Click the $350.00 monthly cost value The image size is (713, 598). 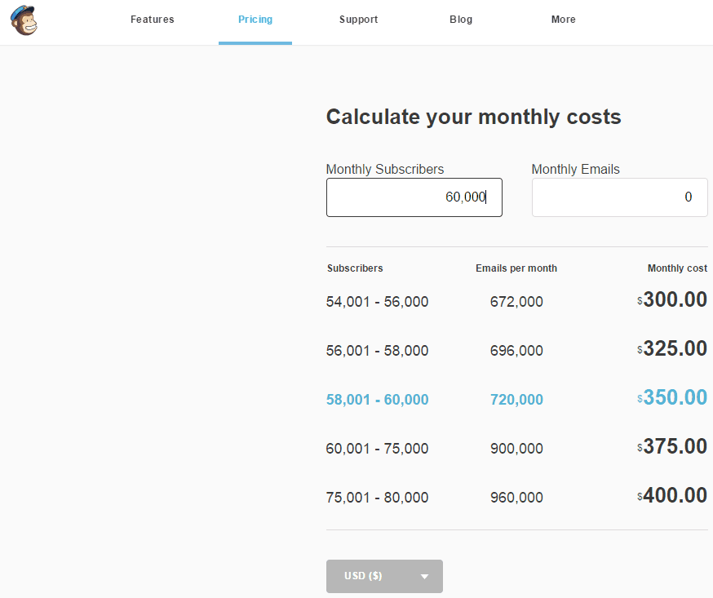(x=675, y=397)
